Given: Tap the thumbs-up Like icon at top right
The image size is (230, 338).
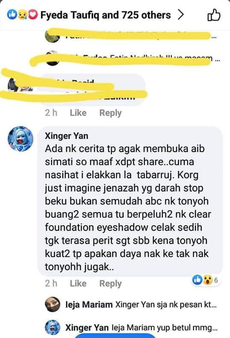Looking at the screenshot, I should tap(214, 15).
